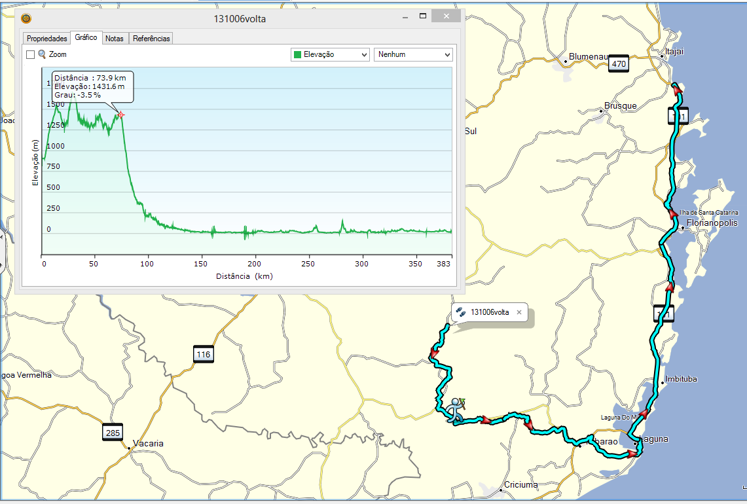Open the Nenhum dropdown
The height and width of the screenshot is (504, 747).
[x=414, y=54]
